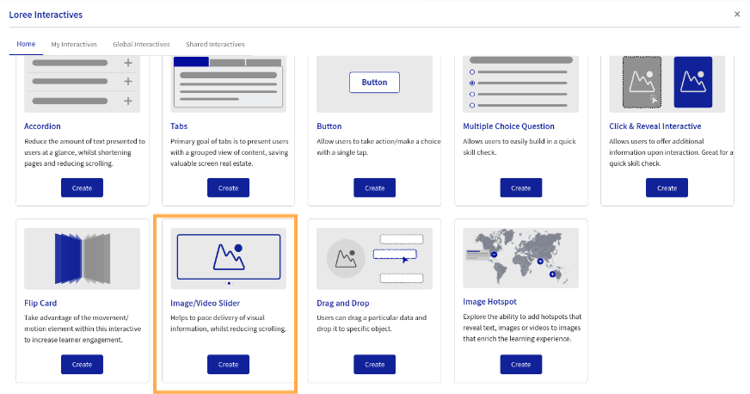Open the Drag and Drop title
This screenshot has height=394, width=750.
coord(343,303)
